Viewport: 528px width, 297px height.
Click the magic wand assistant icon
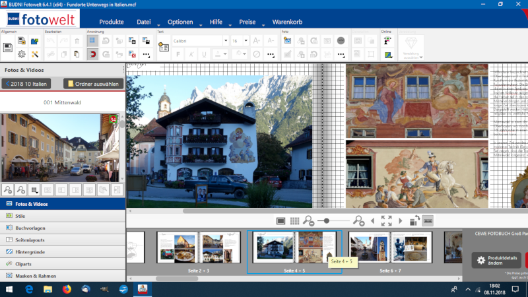pos(35,54)
